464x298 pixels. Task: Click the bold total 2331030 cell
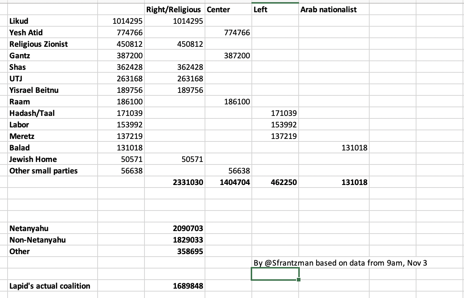coord(188,182)
